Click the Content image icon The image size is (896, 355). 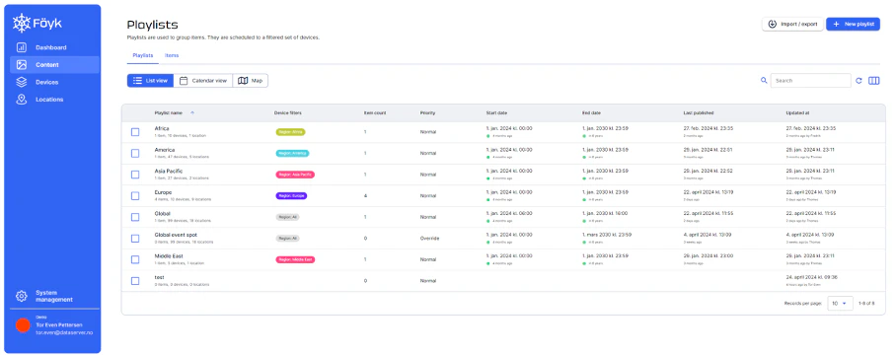point(21,64)
